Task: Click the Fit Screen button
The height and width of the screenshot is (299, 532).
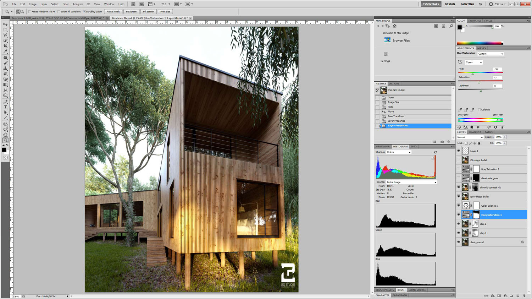Action: pos(131,12)
